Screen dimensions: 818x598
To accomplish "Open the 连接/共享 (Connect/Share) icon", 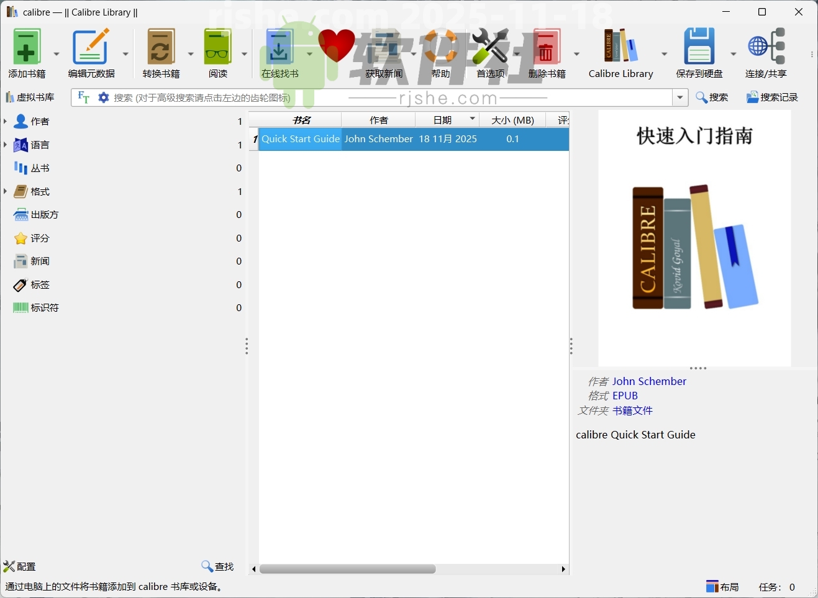I will pyautogui.click(x=766, y=47).
